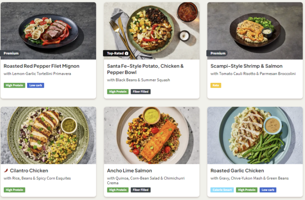Click Low carb tag on Filet Mignon

point(36,85)
